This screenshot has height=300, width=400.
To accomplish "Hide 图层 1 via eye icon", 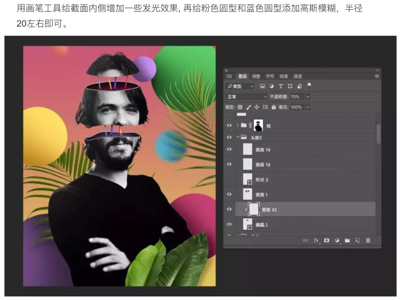I will pyautogui.click(x=229, y=194).
